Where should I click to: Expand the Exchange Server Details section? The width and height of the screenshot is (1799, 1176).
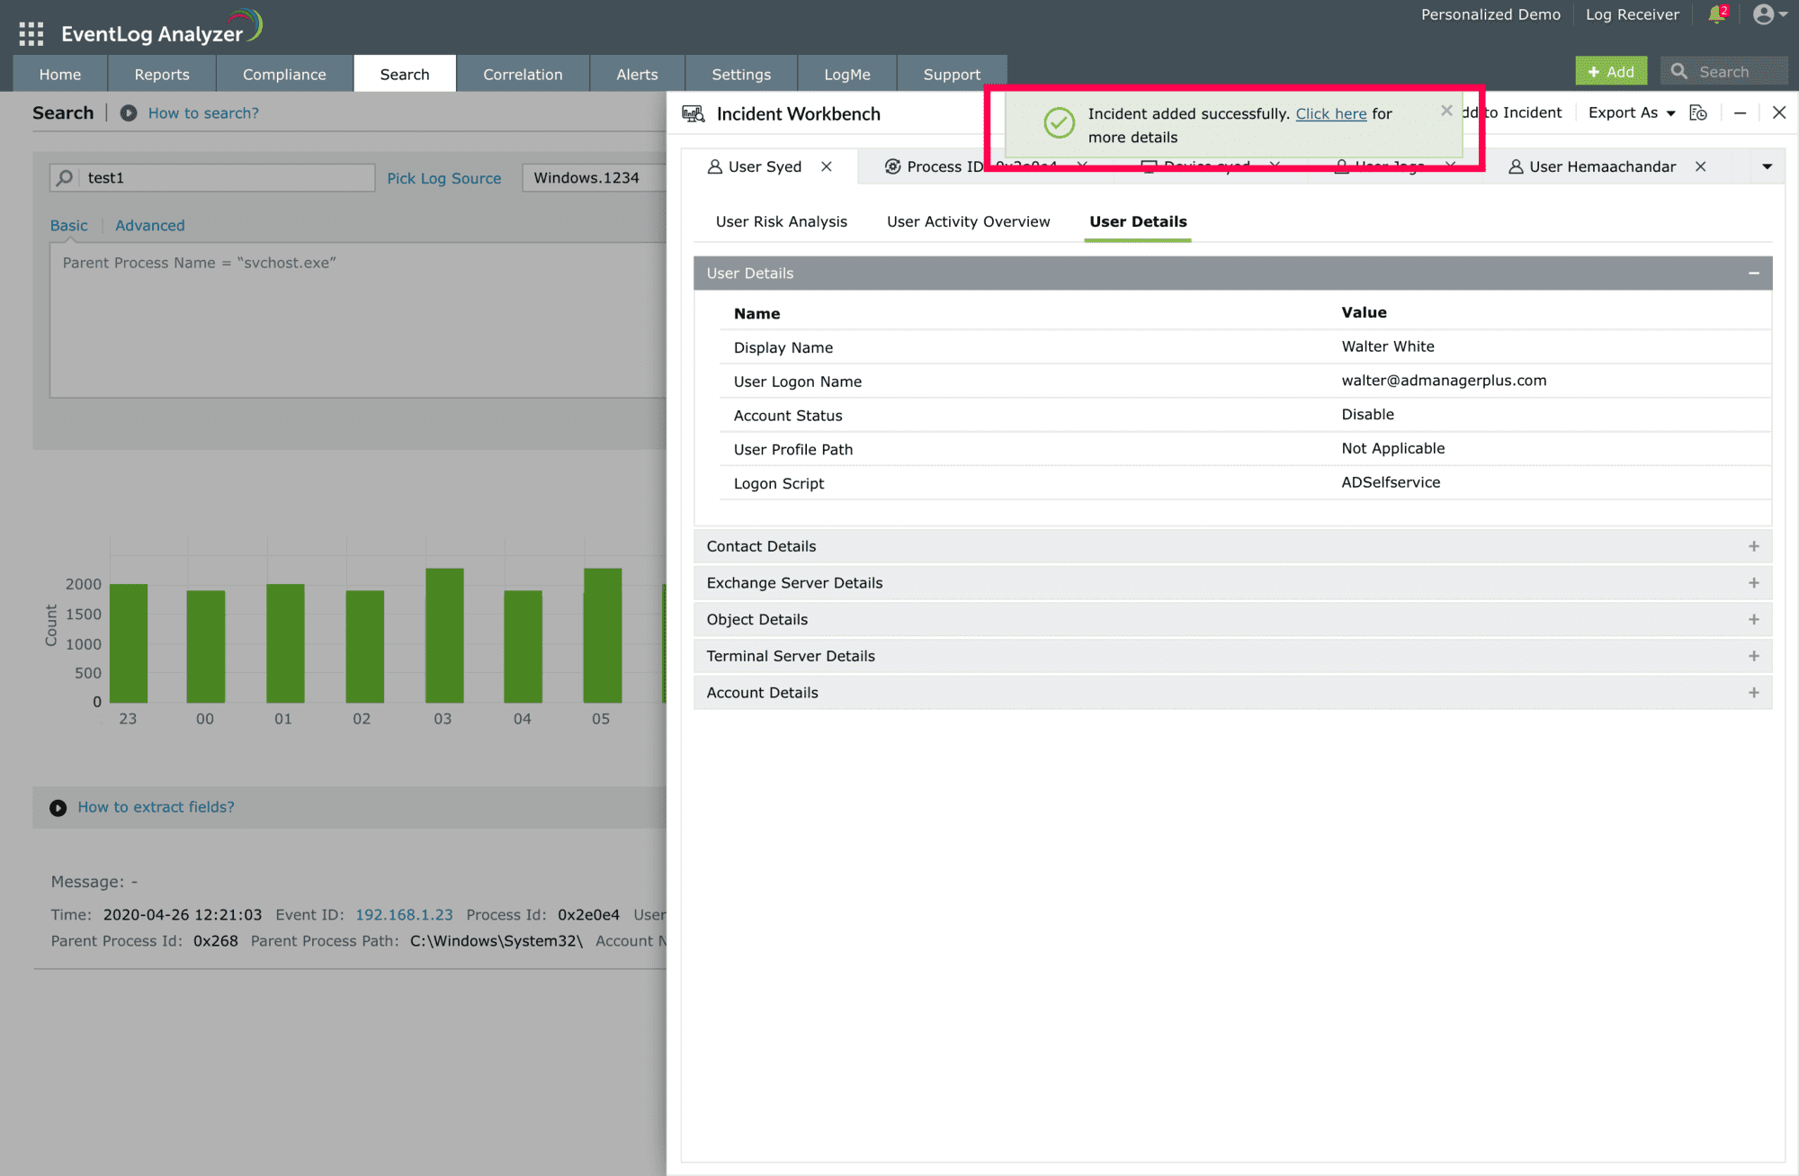[1753, 583]
